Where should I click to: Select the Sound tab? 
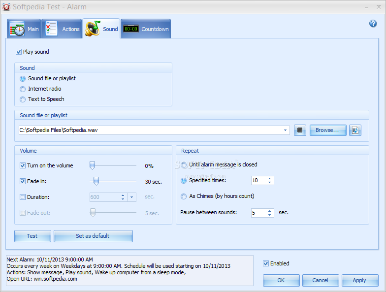tap(101, 29)
